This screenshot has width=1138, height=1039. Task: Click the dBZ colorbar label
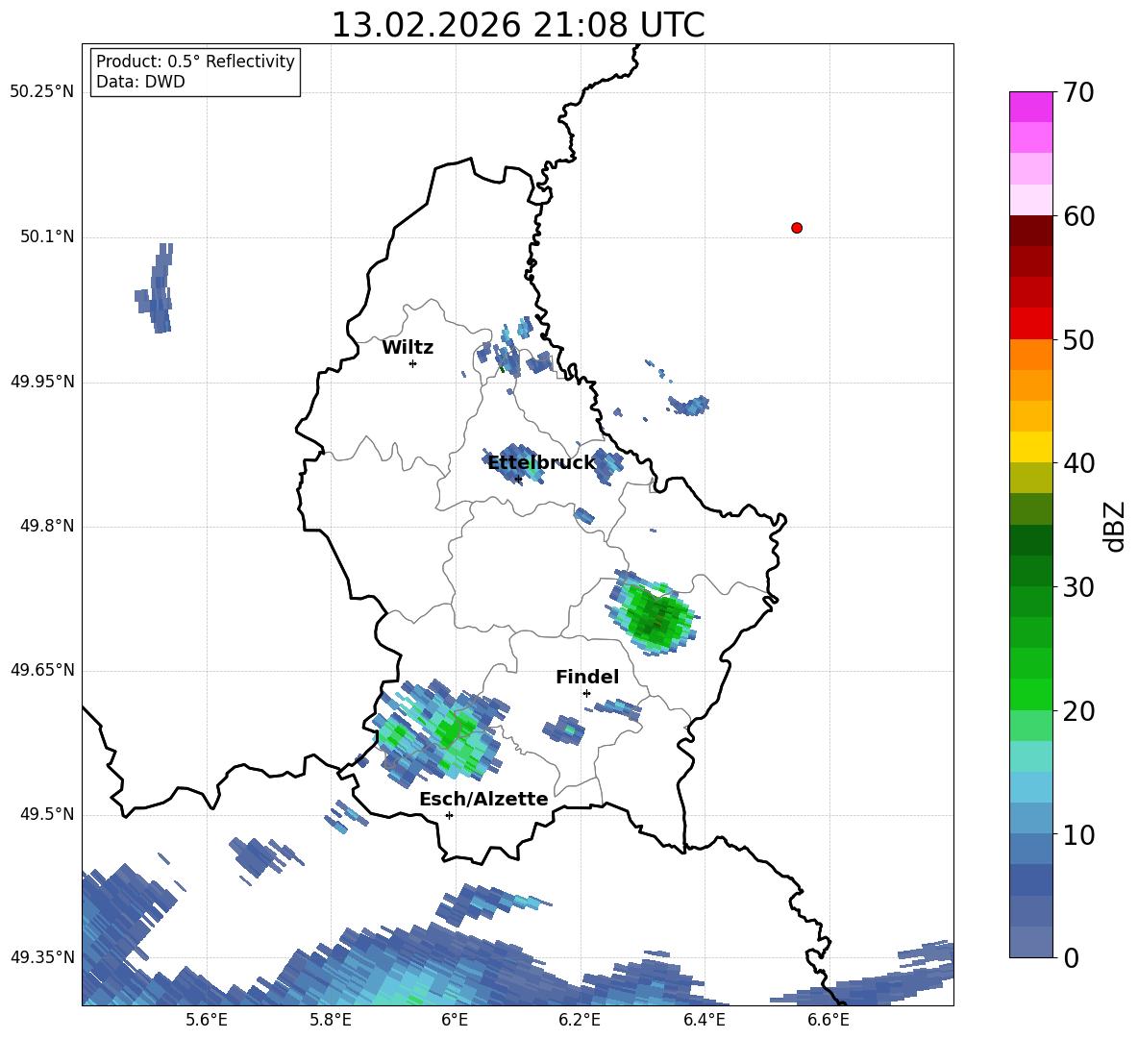tap(1115, 526)
